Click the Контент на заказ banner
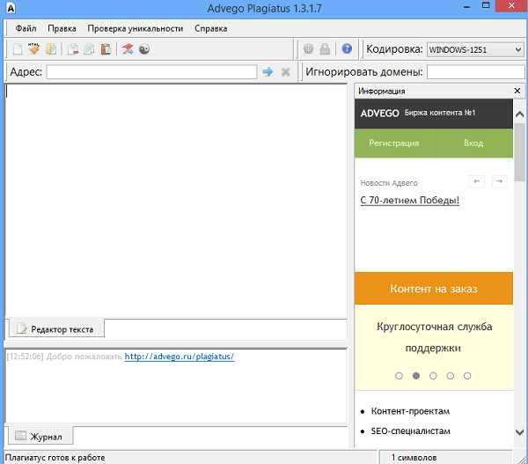 tap(434, 289)
